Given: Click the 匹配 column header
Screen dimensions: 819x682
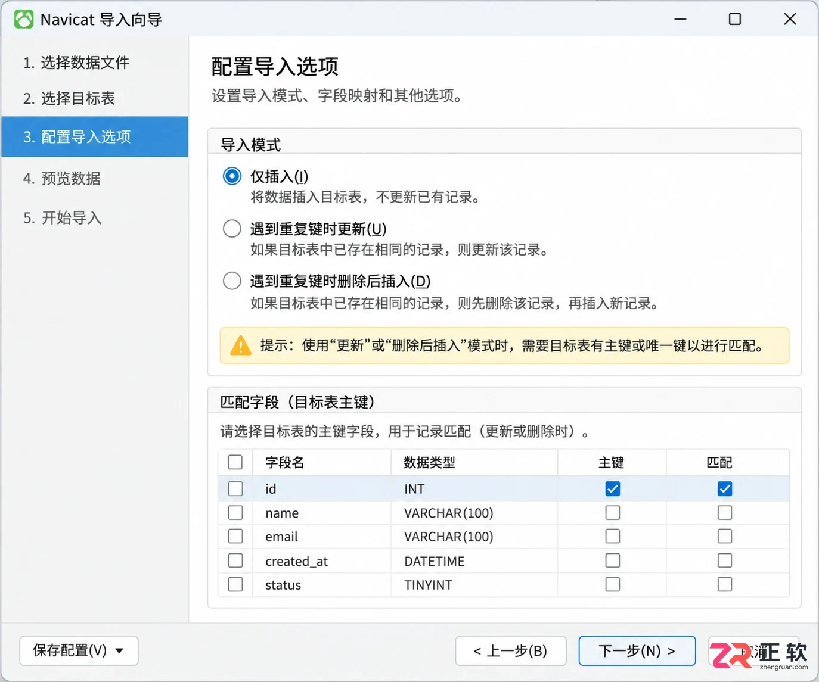Looking at the screenshot, I should pos(728,462).
